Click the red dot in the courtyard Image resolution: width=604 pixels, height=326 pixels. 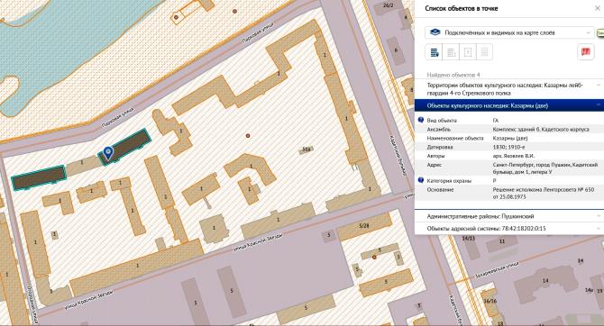(x=248, y=135)
